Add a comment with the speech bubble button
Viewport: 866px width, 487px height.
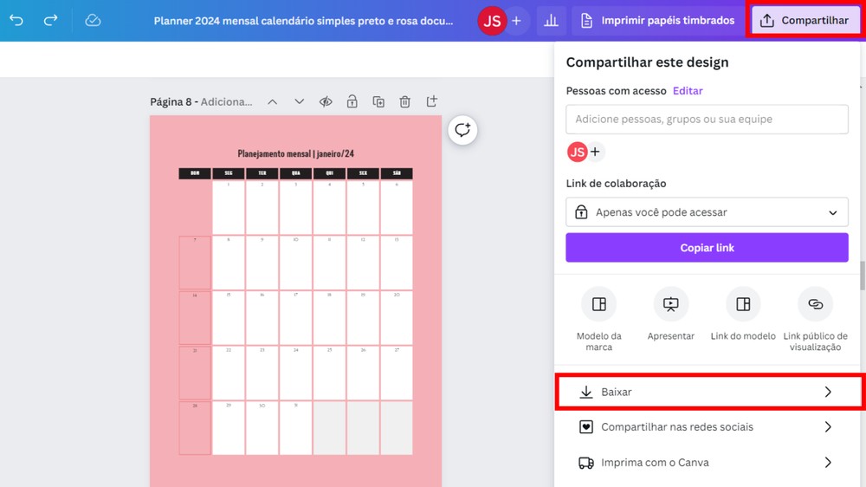(x=462, y=130)
